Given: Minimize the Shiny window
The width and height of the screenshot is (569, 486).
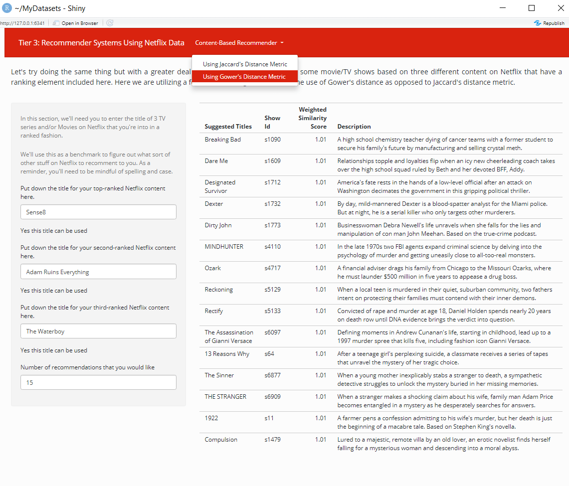Looking at the screenshot, I should click(503, 8).
